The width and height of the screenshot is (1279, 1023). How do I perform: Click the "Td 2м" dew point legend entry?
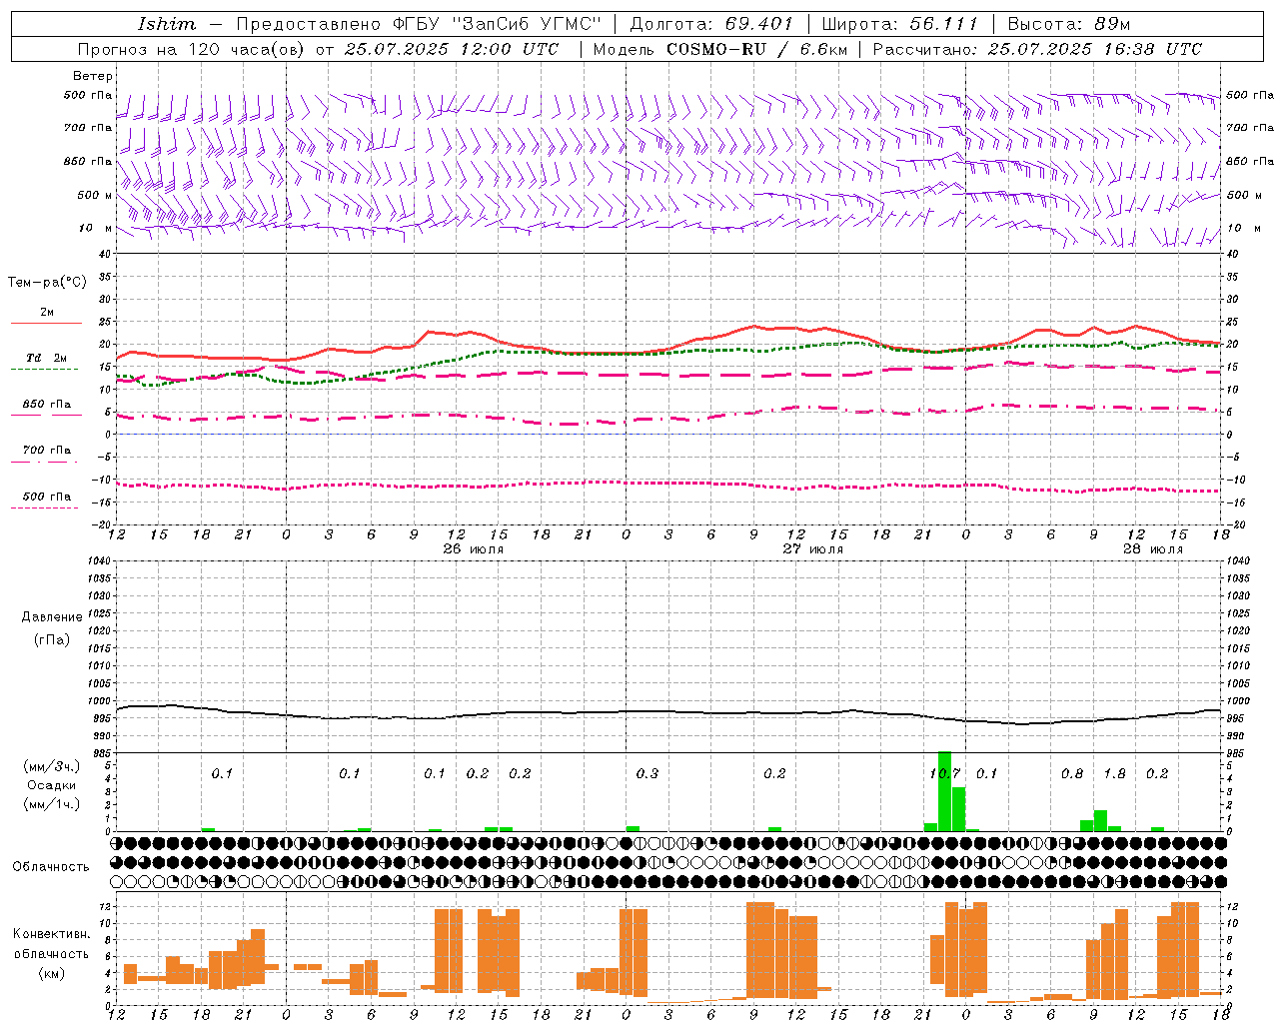coord(46,358)
